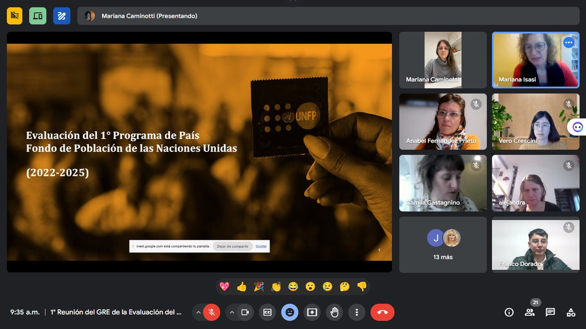Click Vero Crescini muted mic icon

point(568,104)
